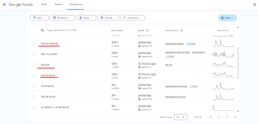Expand +5 more for deu no poste

[x=170, y=56]
